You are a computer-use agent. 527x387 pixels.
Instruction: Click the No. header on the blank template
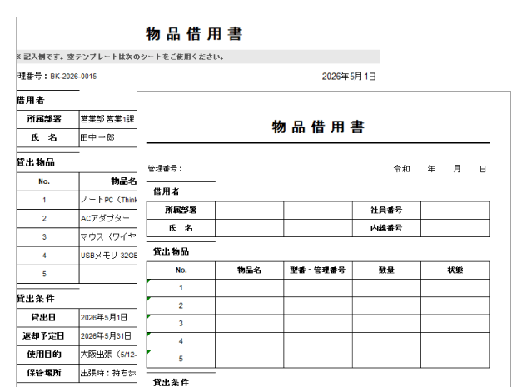pos(181,270)
